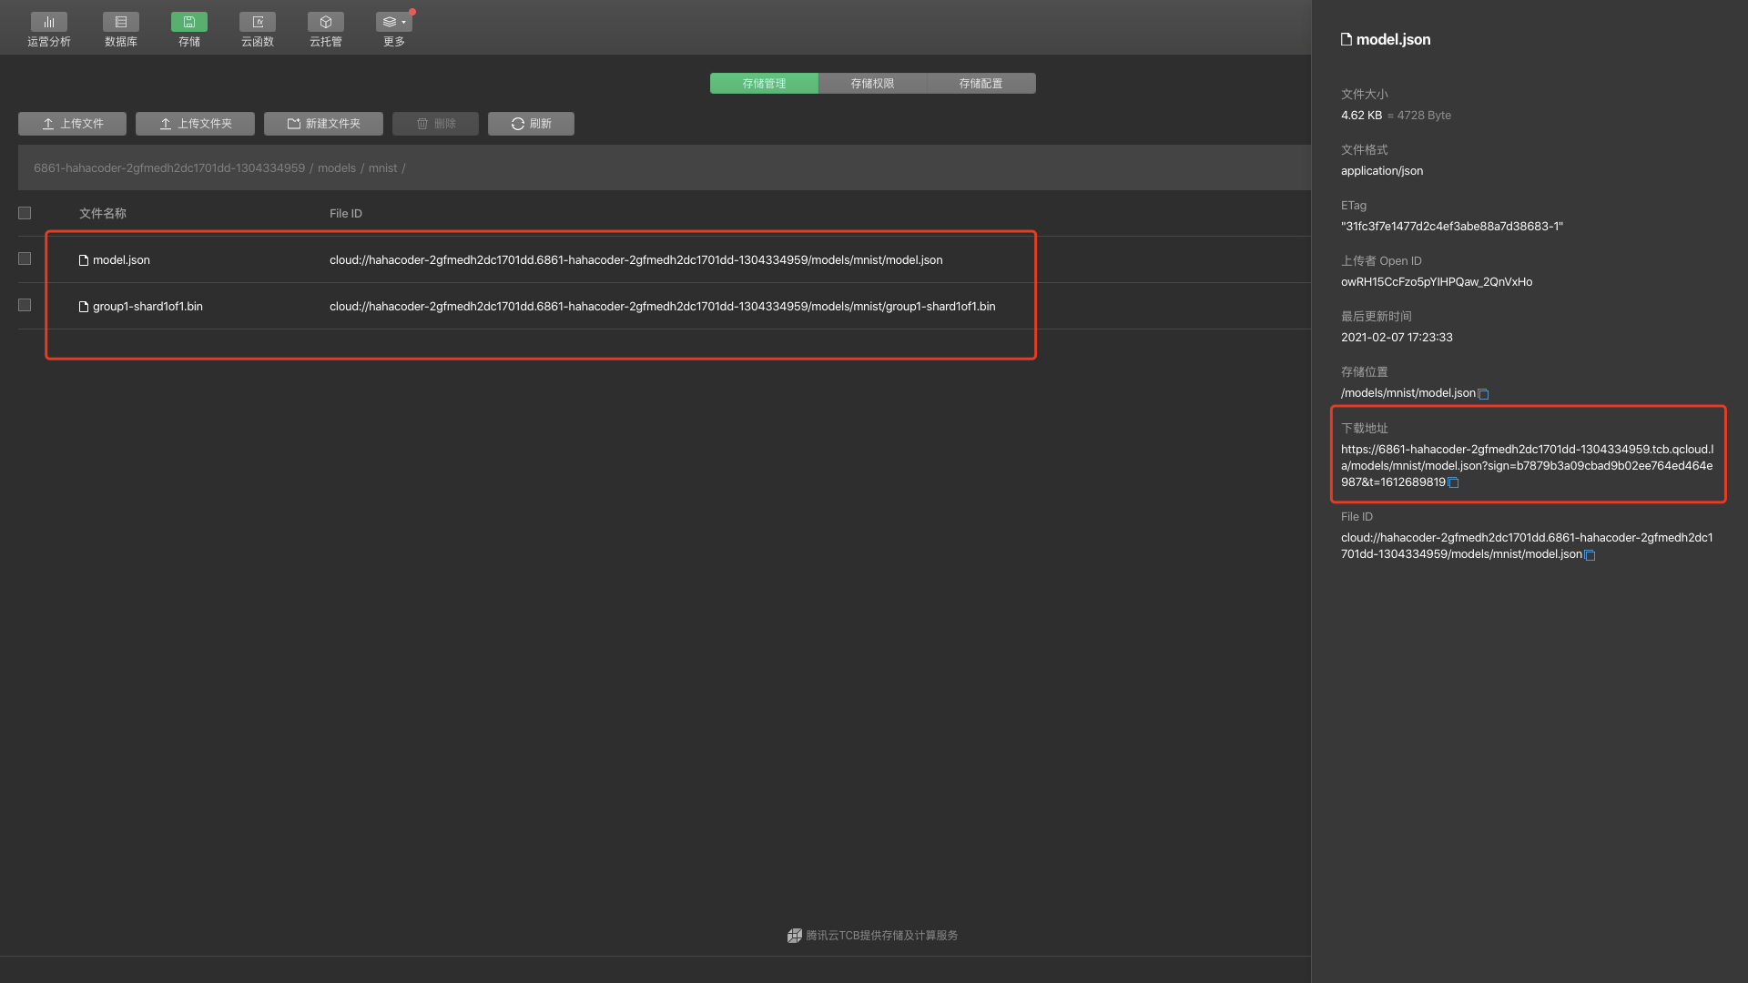This screenshot has width=1748, height=983.
Task: Check the model.json row checkbox
Action: pyautogui.click(x=25, y=259)
